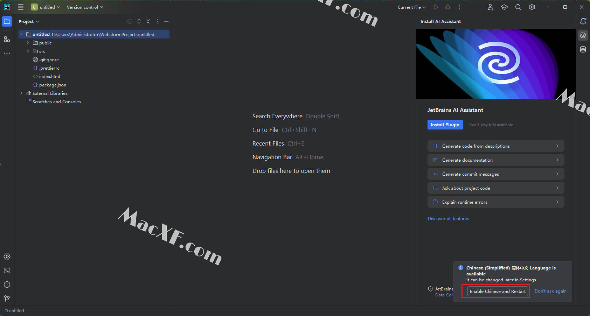Open Search Everywhere magnifier
This screenshot has width=590, height=316.
pyautogui.click(x=518, y=7)
